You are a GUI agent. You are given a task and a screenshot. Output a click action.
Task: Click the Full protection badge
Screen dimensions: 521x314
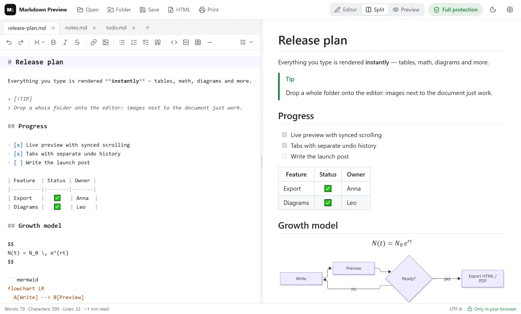(456, 10)
